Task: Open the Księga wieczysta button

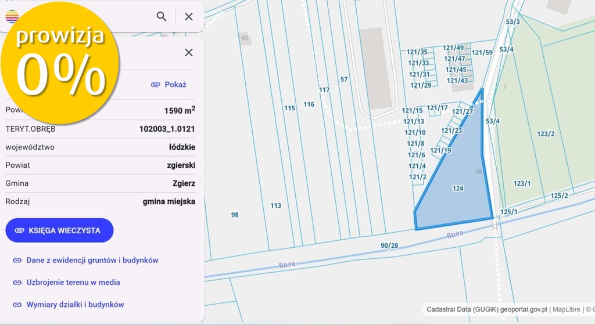Action: pos(59,230)
